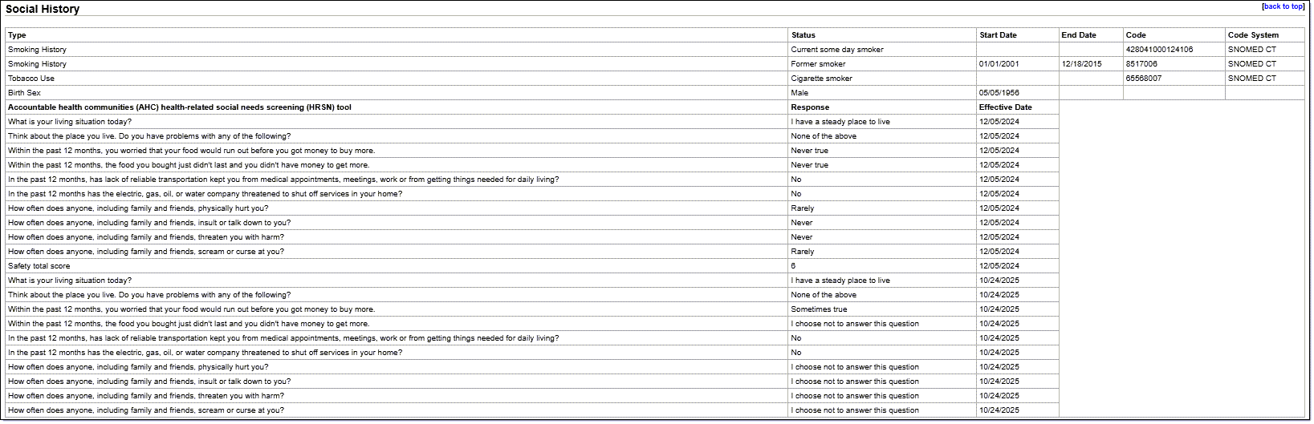Click the birth date 05/05/1956 cell

click(999, 93)
